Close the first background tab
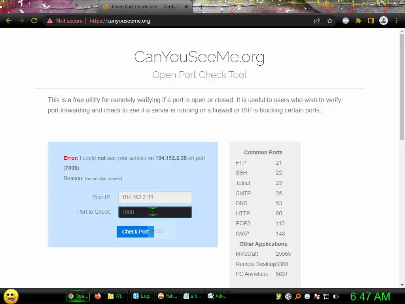405x304 pixels. tap(92, 7)
